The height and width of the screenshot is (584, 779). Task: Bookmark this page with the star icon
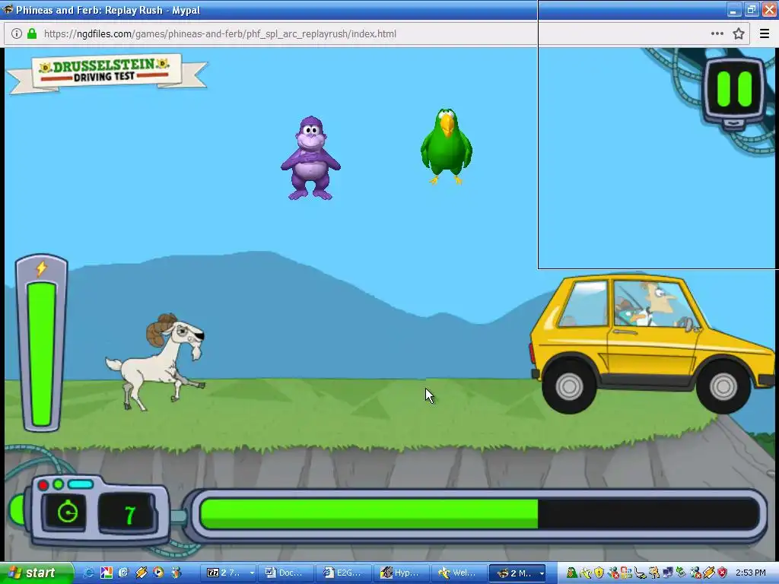pyautogui.click(x=739, y=33)
